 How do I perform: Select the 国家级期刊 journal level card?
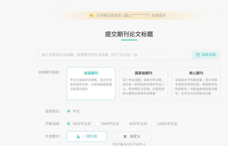click(x=143, y=84)
